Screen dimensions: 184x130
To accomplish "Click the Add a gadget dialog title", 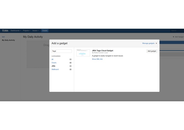I will [x=60, y=43].
